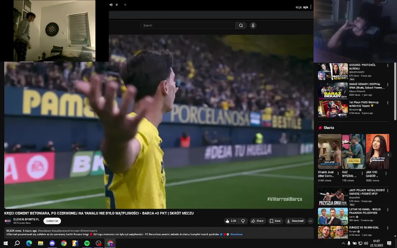Viewport: 397px width, 248px height.
Task: Open GOODIEZ: PROTOKÓŁ ALIŚCALI video thumbnail
Action: [333, 72]
